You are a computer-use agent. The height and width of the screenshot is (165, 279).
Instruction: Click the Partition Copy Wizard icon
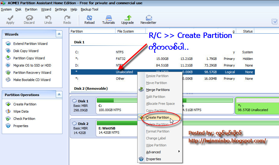click(x=8, y=58)
